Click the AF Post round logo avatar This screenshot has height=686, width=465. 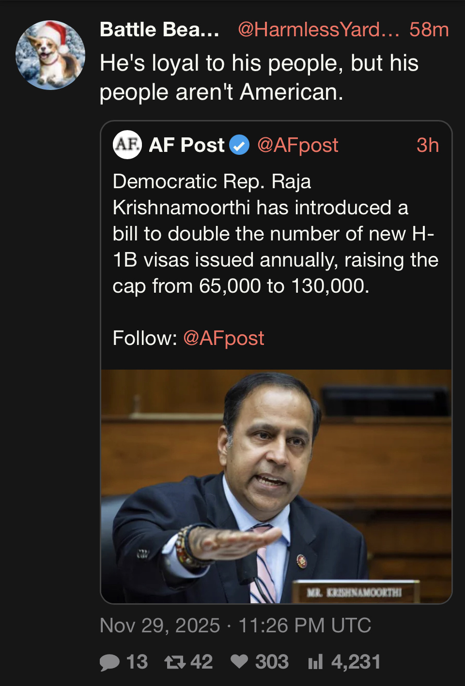coord(127,145)
